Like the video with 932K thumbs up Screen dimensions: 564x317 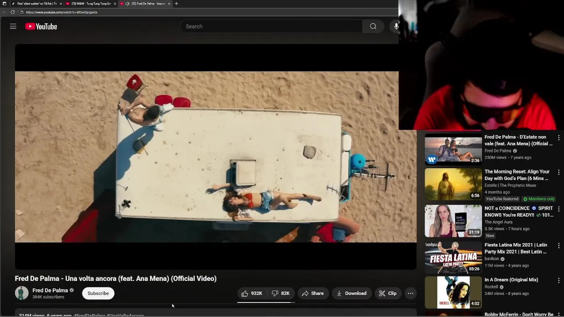(x=252, y=293)
